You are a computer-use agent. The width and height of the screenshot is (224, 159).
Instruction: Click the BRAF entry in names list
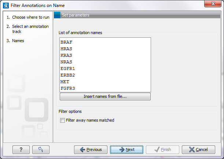click(x=66, y=42)
